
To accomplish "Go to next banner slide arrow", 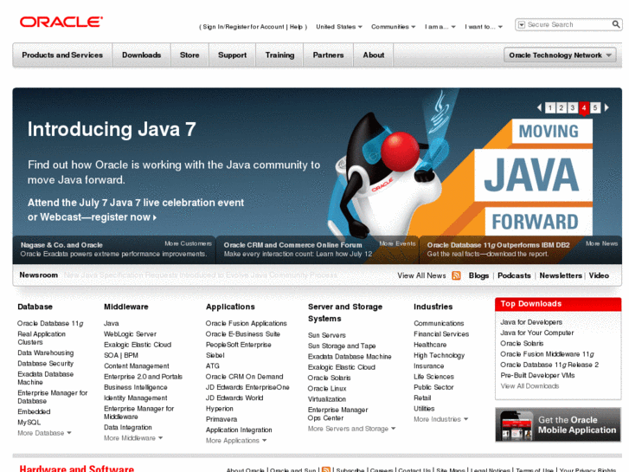I will pyautogui.click(x=607, y=107).
